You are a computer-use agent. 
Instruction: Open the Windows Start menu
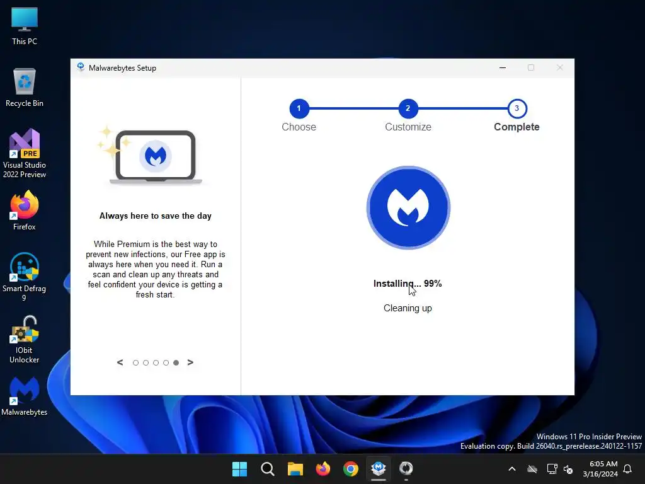239,469
